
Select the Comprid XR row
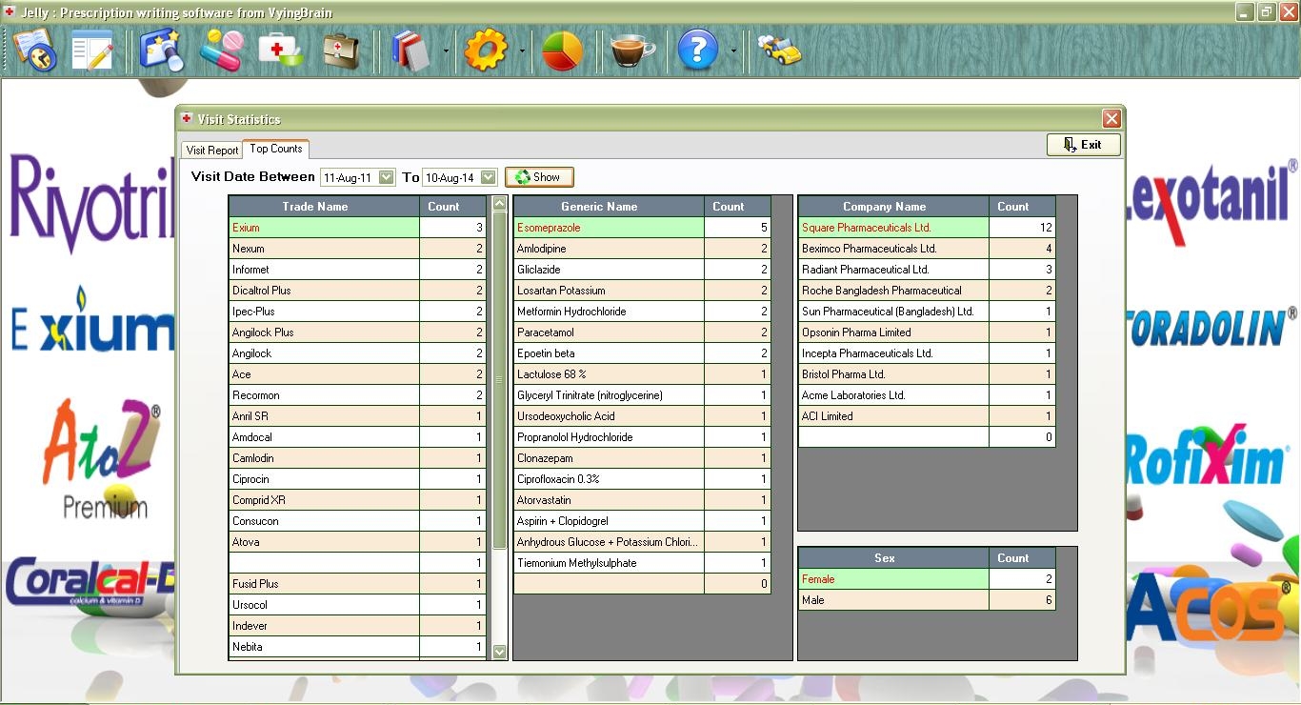357,500
